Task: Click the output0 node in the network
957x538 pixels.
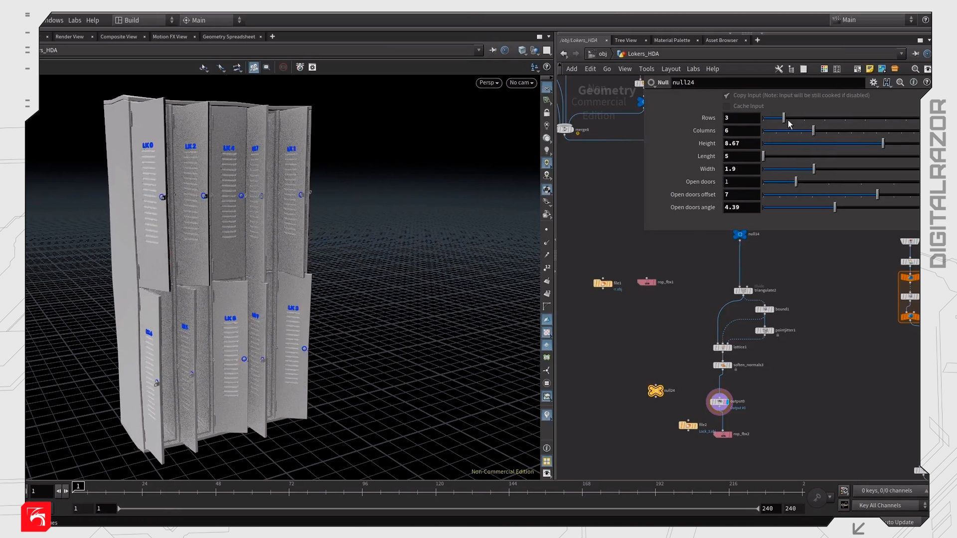Action: coord(719,402)
